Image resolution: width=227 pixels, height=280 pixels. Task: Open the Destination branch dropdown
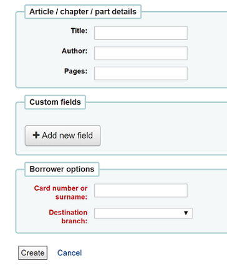[x=143, y=213]
